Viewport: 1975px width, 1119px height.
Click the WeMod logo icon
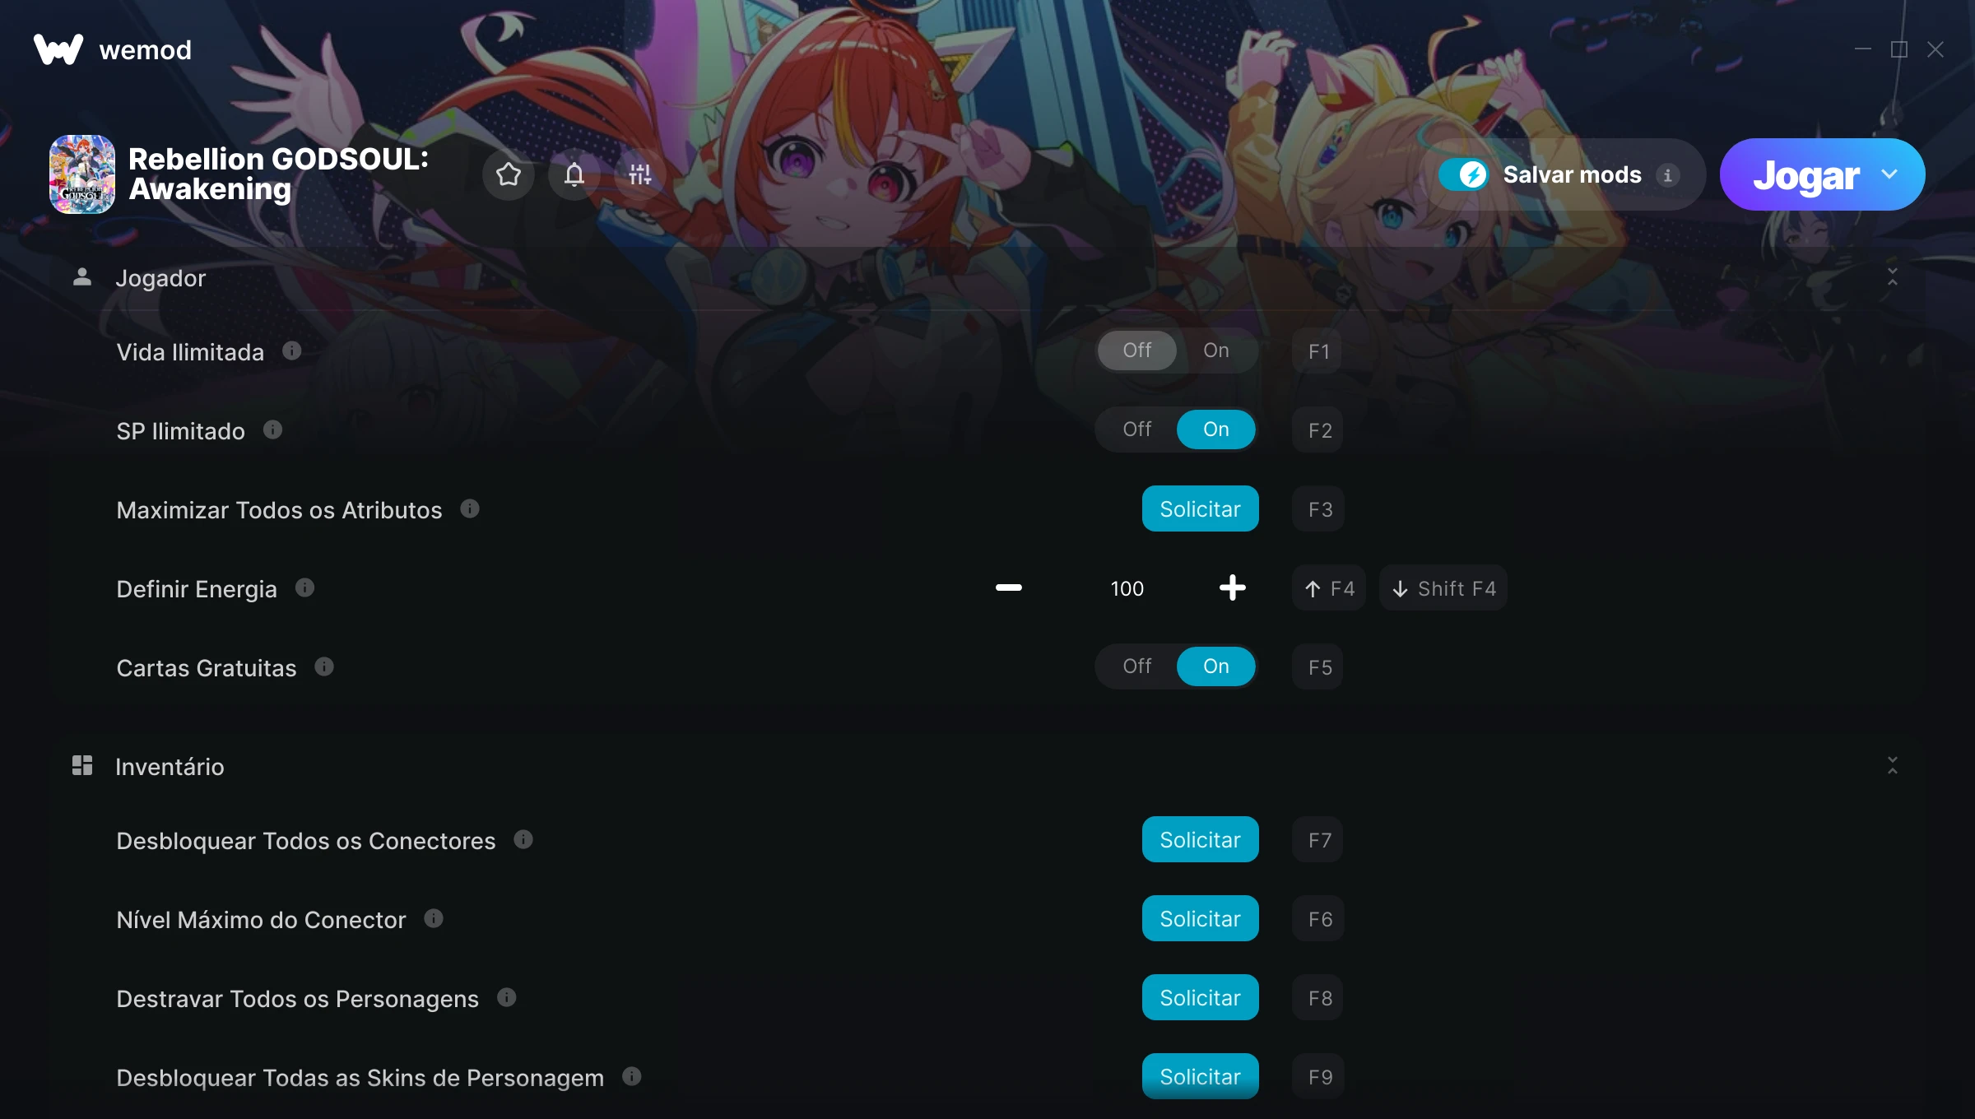pos(58,49)
